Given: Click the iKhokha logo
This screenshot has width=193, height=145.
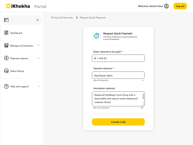Looking at the screenshot, I should [x=18, y=6].
